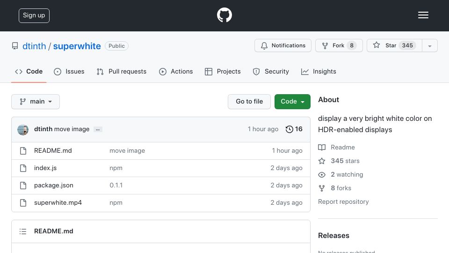
Task: Open the main branch dropdown
Action: [x=36, y=102]
